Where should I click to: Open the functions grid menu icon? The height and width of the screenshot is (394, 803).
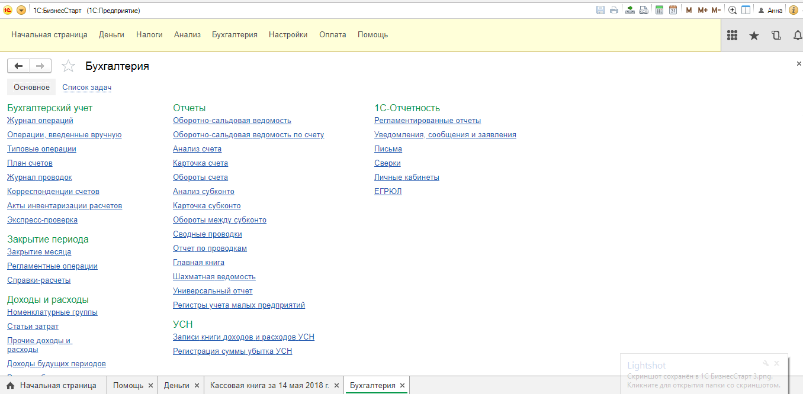[x=732, y=35]
